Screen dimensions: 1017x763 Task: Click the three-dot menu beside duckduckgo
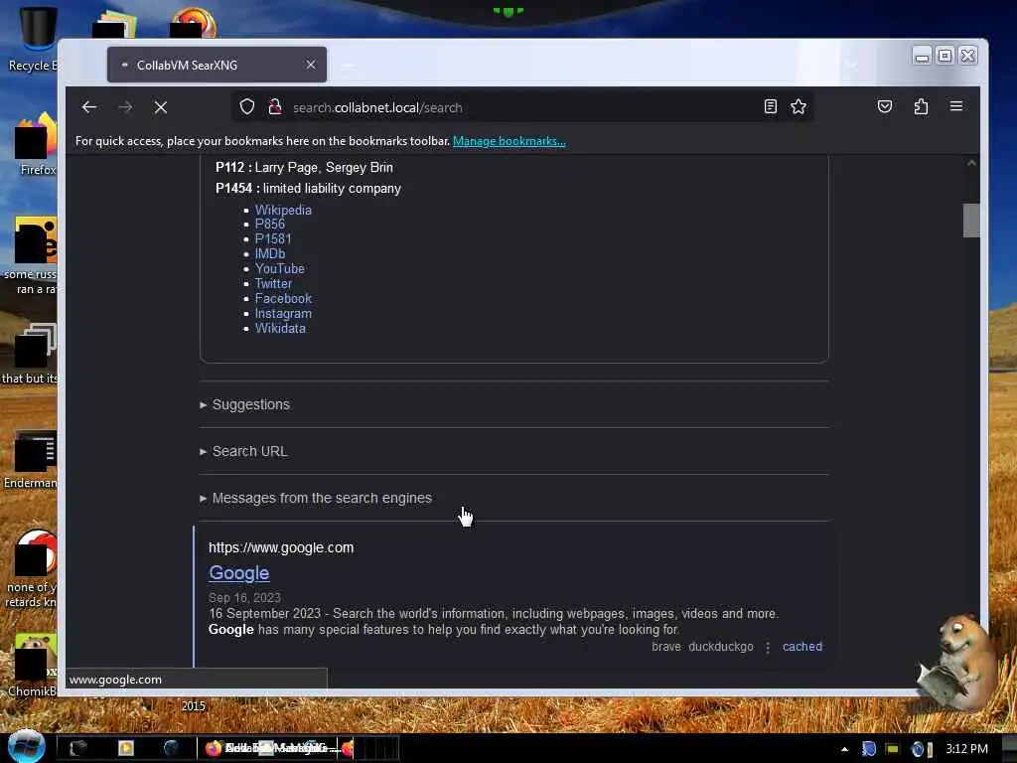pos(768,648)
